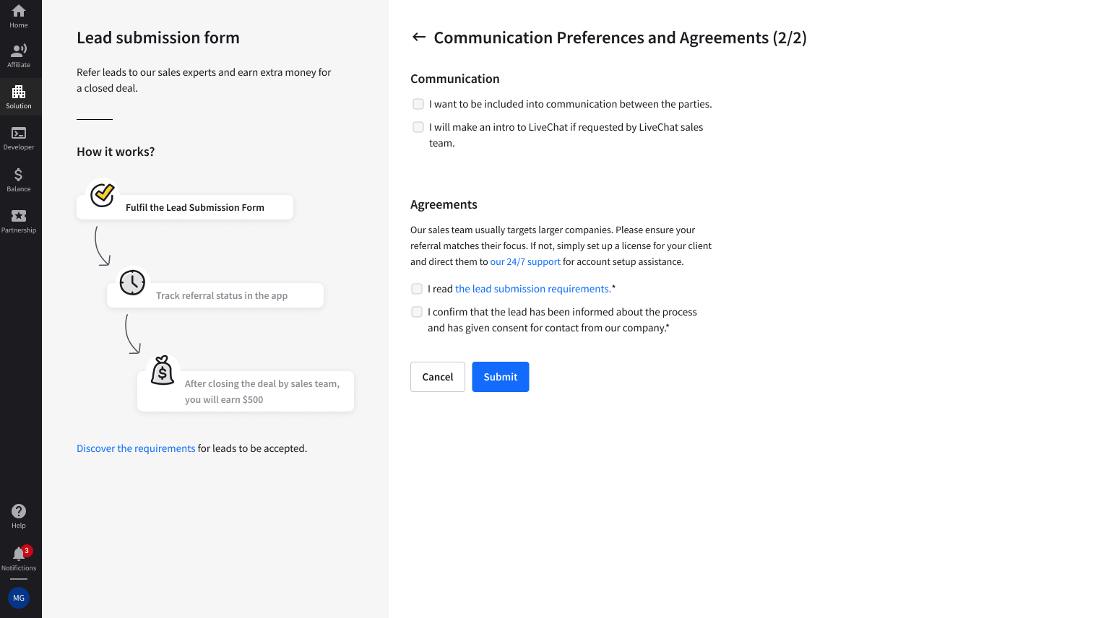Go back using the left arrow
Screen dimensions: 1101x618
coord(418,38)
